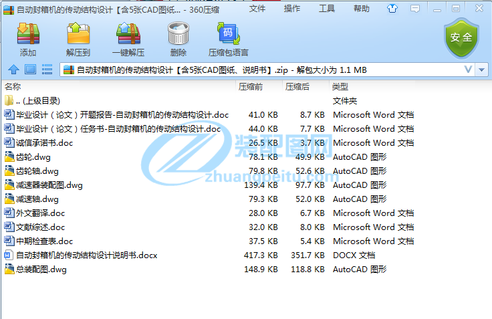The image size is (492, 319).
Task: Click the green 安全 shield badge
Action: coord(461,38)
